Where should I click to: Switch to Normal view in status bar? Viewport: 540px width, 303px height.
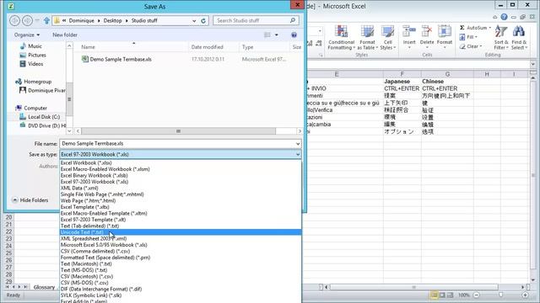click(x=435, y=295)
